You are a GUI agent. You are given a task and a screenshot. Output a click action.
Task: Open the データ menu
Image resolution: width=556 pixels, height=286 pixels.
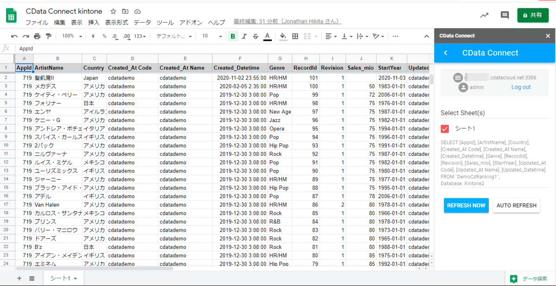[x=142, y=23]
